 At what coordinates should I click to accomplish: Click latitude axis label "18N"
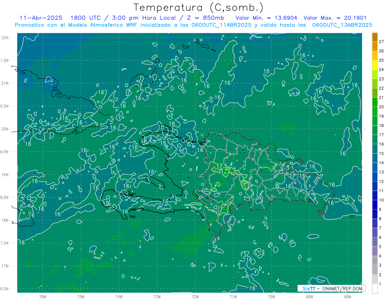tap(6, 220)
